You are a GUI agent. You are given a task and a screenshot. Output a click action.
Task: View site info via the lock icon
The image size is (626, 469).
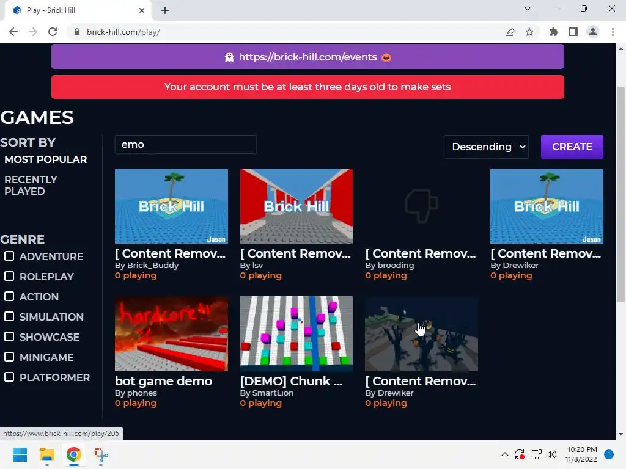pos(77,32)
